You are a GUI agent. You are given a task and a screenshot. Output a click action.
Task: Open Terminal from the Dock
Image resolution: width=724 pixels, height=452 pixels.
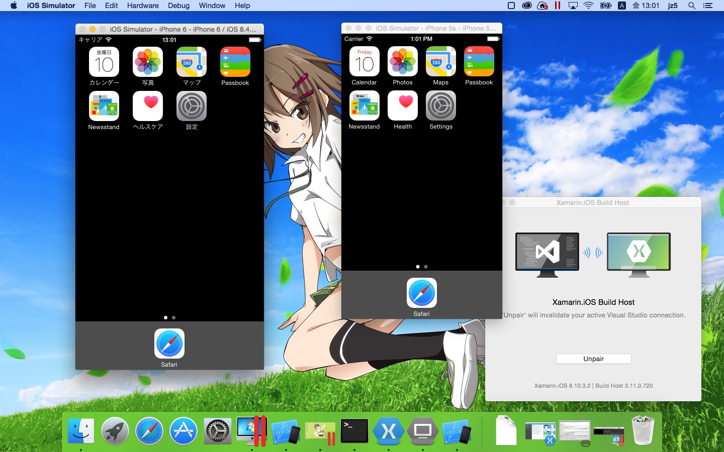click(354, 431)
